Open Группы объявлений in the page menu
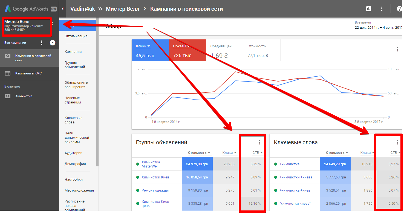Viewport: 404px width, 214px height. tap(75, 65)
